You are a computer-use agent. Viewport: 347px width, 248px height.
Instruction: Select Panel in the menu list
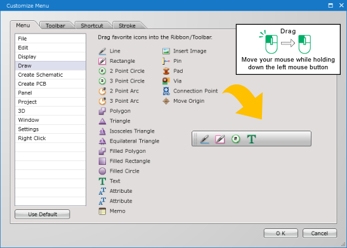[x=51, y=93]
